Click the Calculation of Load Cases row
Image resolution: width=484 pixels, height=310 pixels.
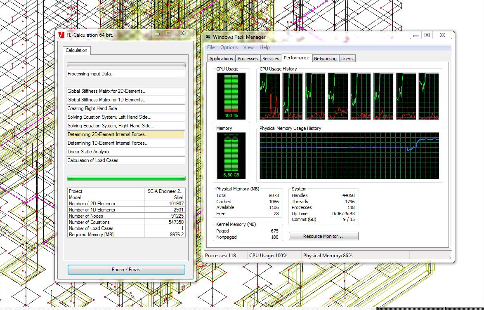126,160
